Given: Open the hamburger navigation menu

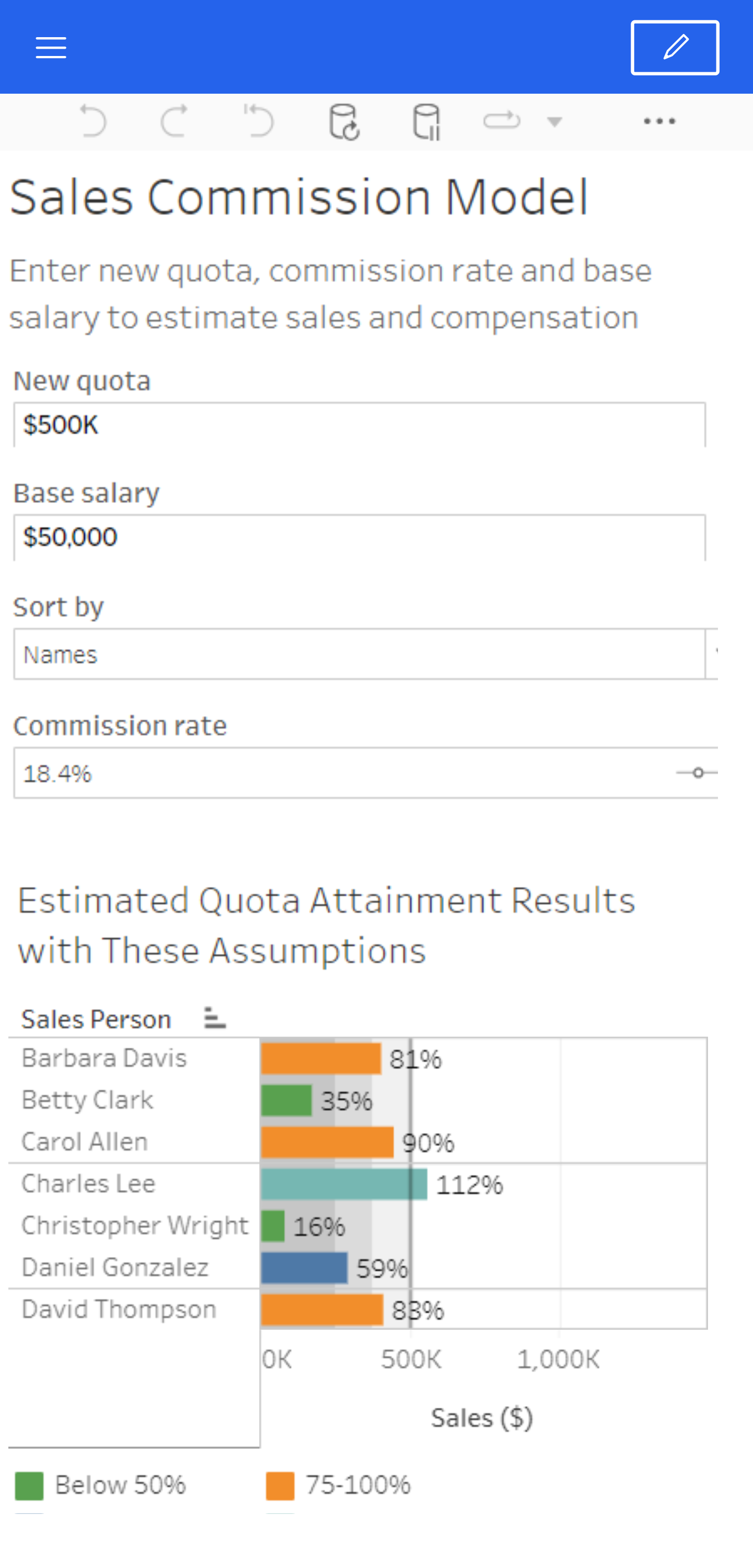Looking at the screenshot, I should (51, 47).
